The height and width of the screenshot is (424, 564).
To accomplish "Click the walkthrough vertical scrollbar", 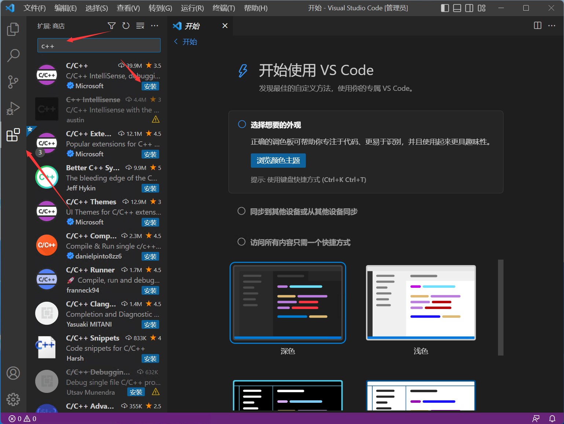I will point(501,308).
